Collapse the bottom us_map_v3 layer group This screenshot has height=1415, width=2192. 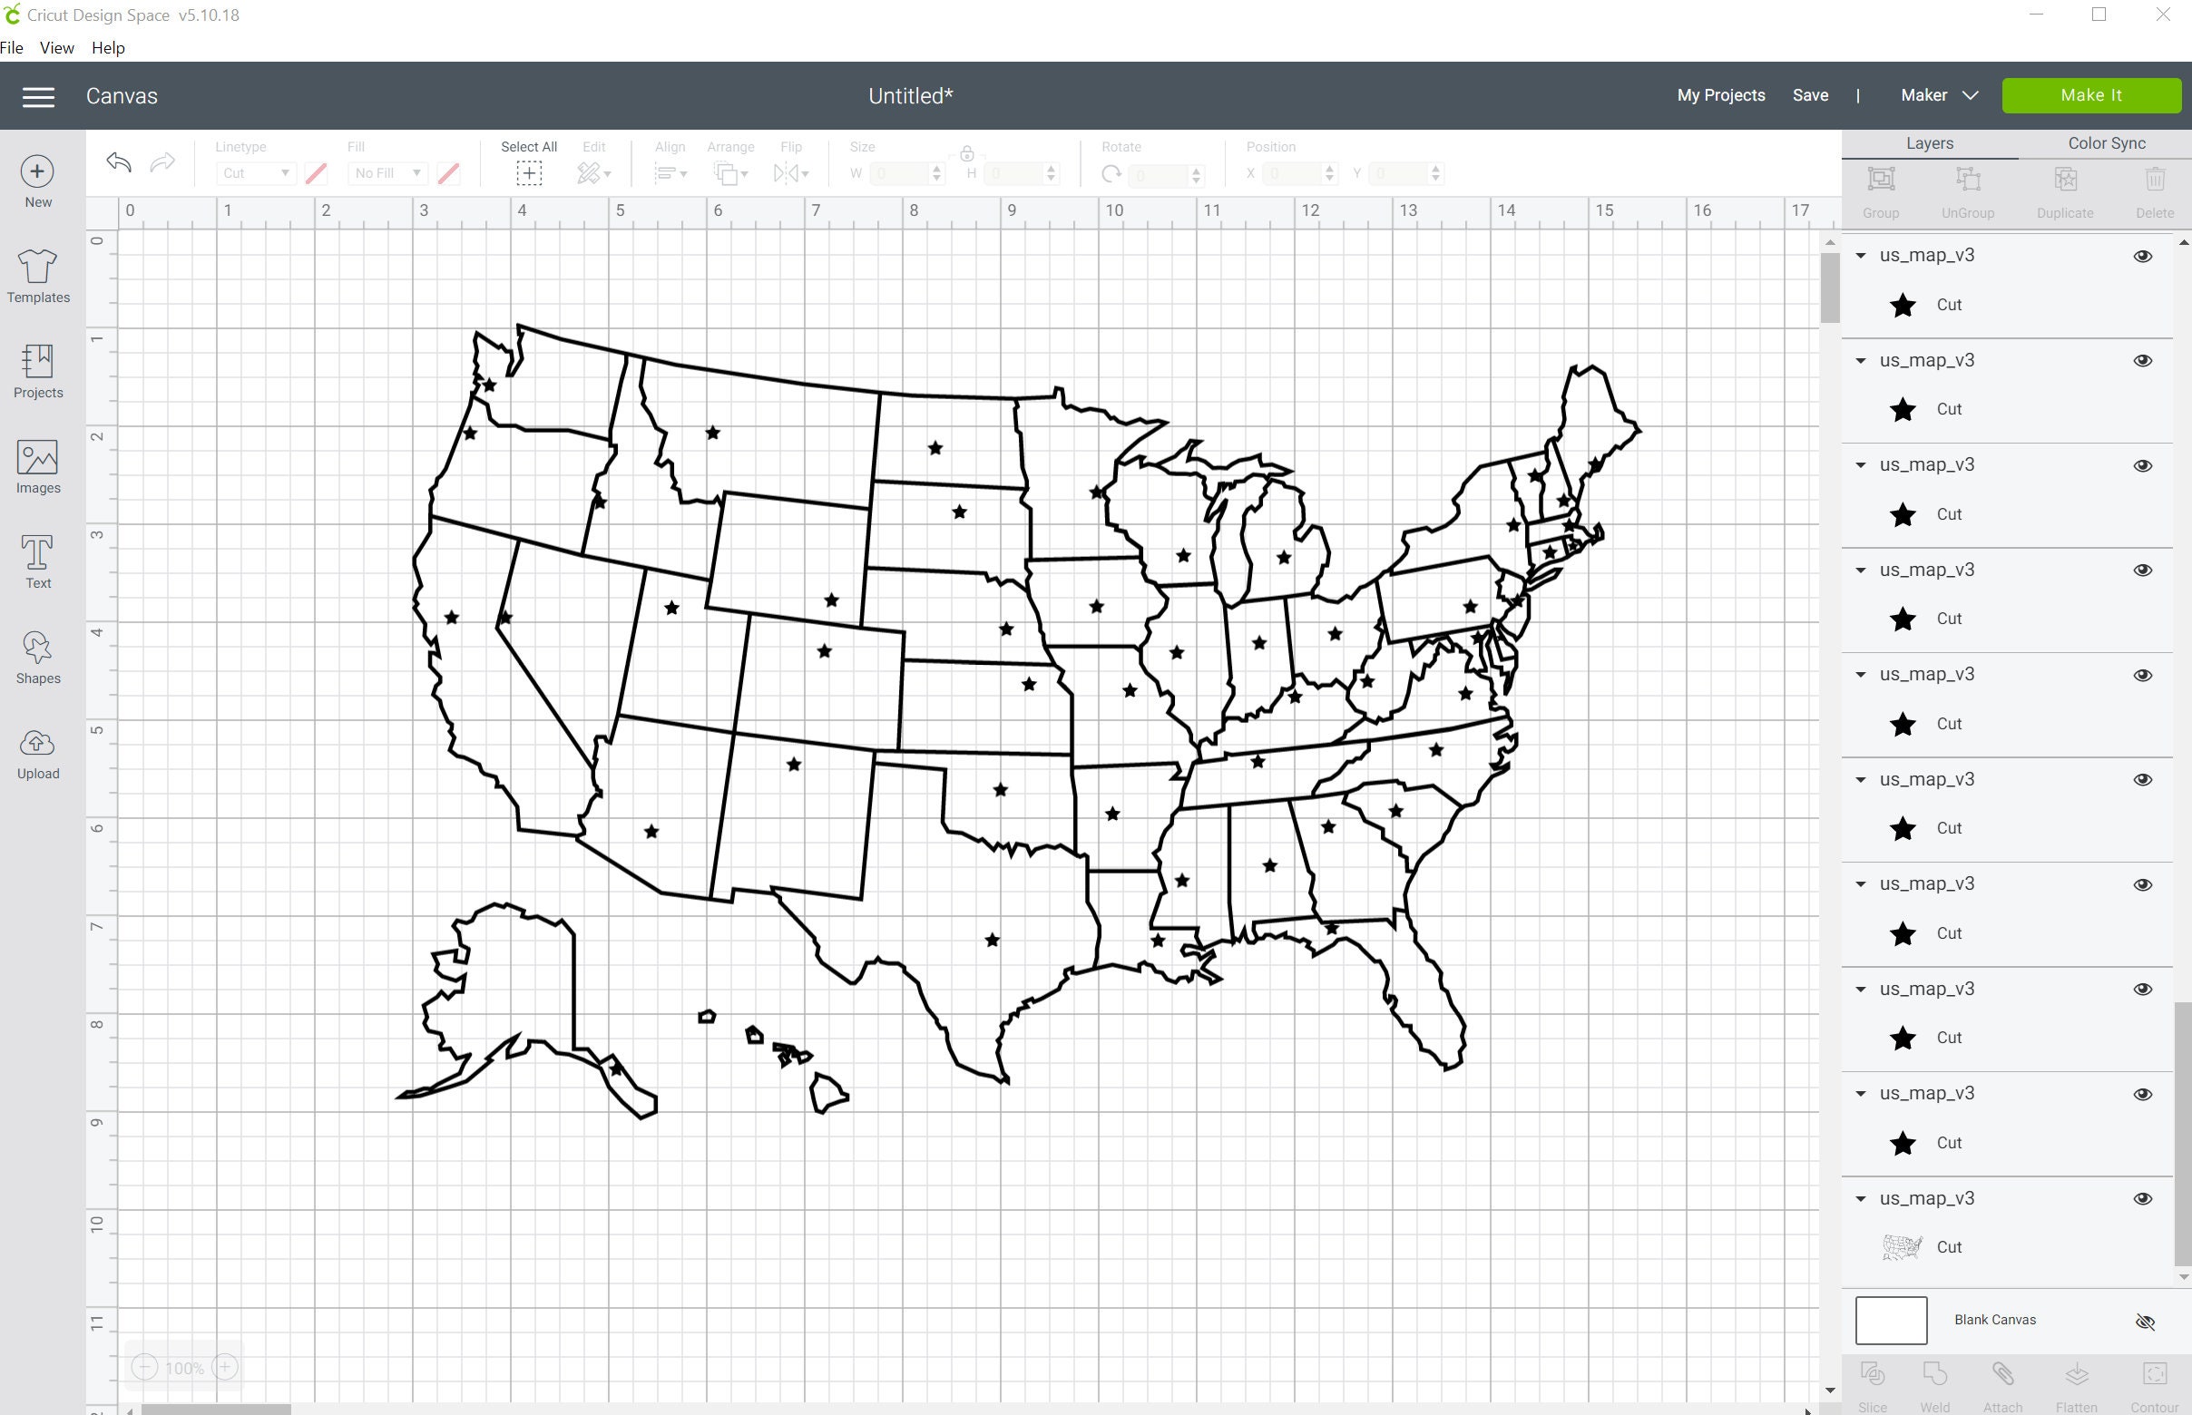point(1860,1198)
